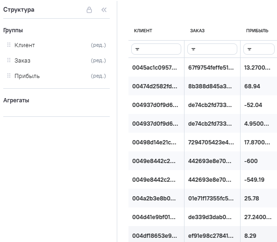Click the lock icon in Структура header
Screen dimensions: 277x242
tap(89, 10)
